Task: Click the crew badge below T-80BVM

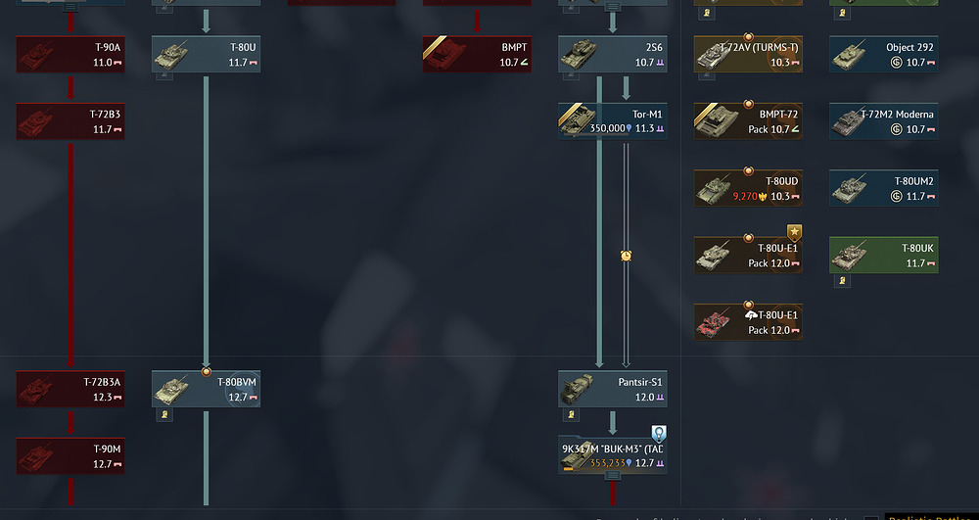Action: pyautogui.click(x=164, y=414)
